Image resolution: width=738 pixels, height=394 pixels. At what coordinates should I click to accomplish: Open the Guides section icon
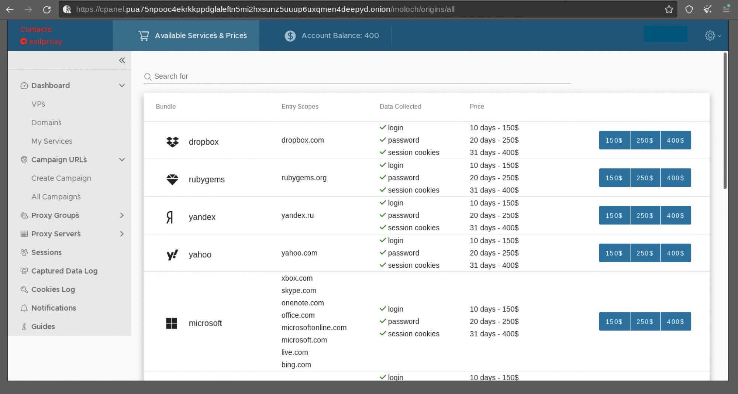[24, 326]
